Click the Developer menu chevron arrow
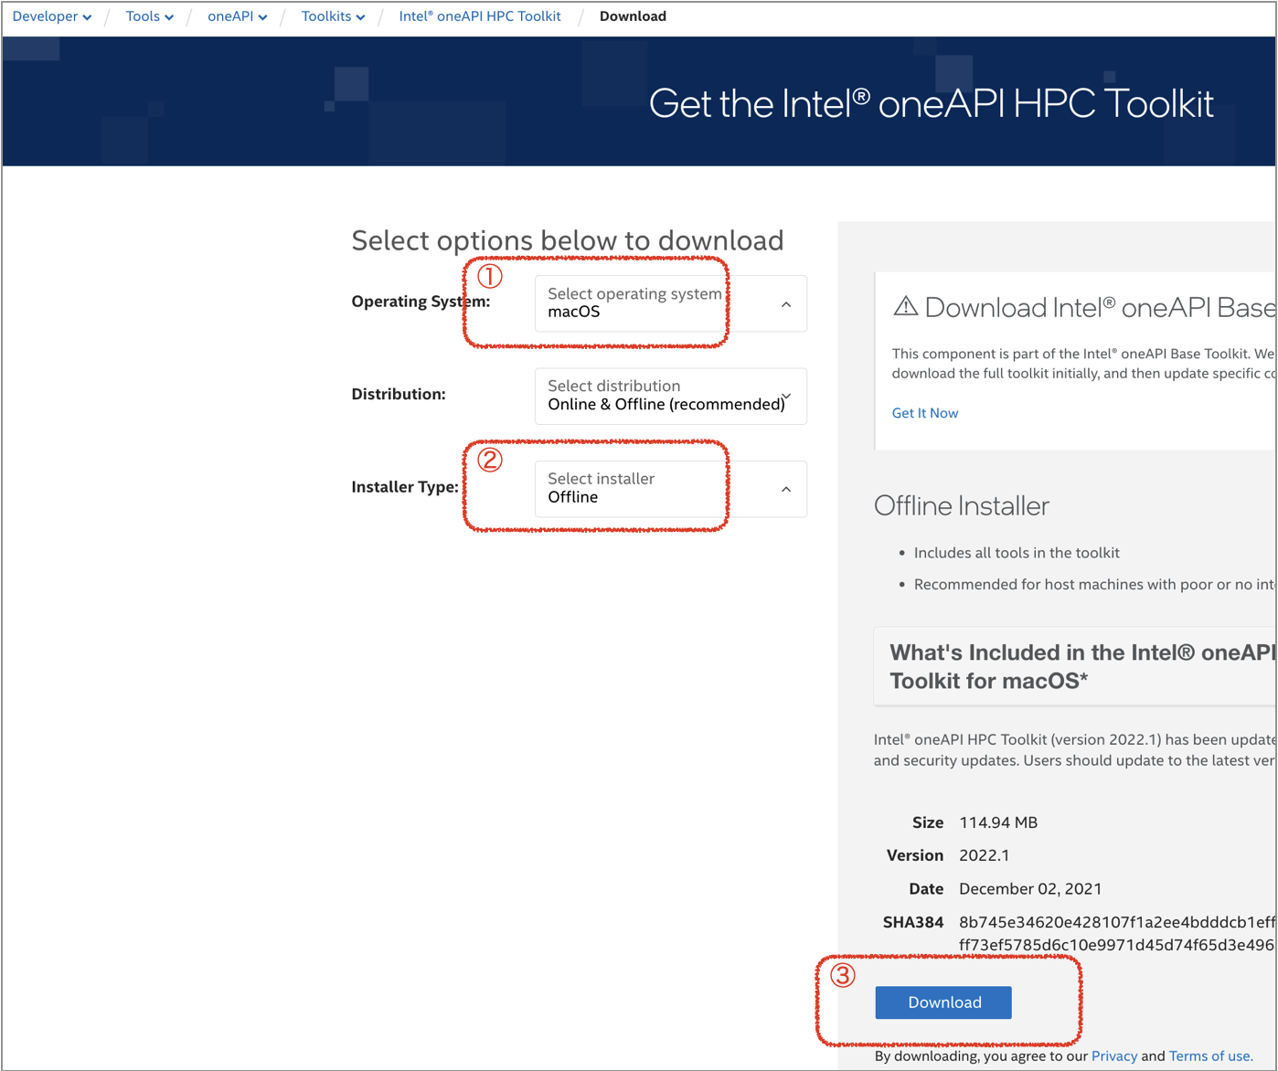 coord(87,17)
